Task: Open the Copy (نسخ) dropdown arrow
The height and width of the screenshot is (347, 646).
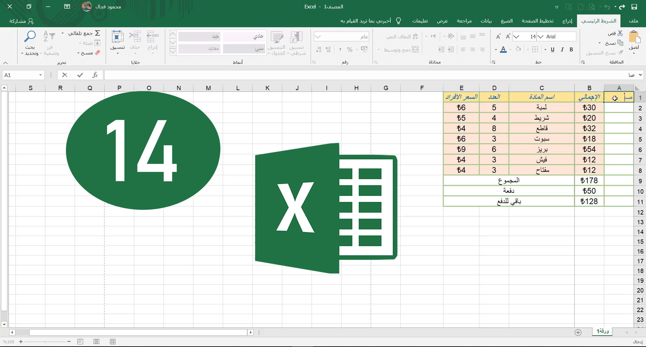Action: [600, 43]
